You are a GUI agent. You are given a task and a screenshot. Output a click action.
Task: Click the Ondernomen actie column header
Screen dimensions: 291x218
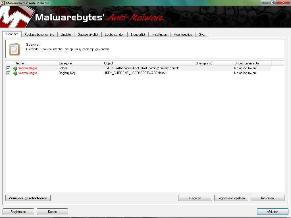[x=252, y=63]
